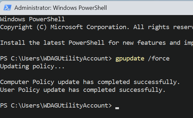The height and width of the screenshot is (118, 193).
Task: Click the last PS C:\Users\WDAGUtilityAccount prompt
Action: [x=56, y=106]
